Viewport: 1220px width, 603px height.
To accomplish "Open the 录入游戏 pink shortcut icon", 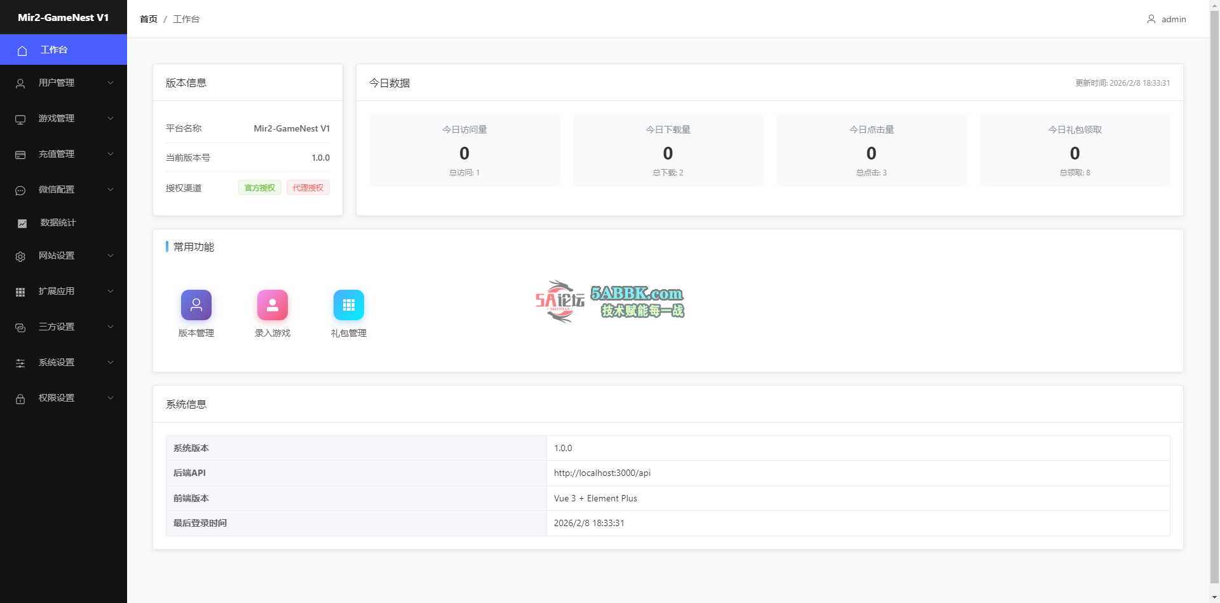I will (x=273, y=305).
